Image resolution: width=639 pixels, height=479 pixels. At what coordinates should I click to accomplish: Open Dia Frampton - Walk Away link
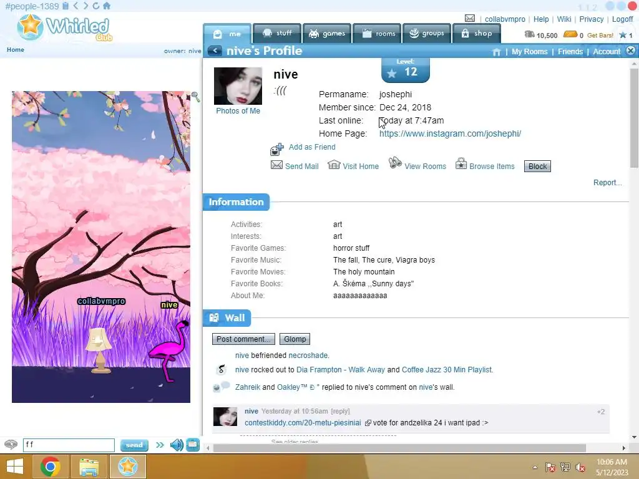point(340,369)
